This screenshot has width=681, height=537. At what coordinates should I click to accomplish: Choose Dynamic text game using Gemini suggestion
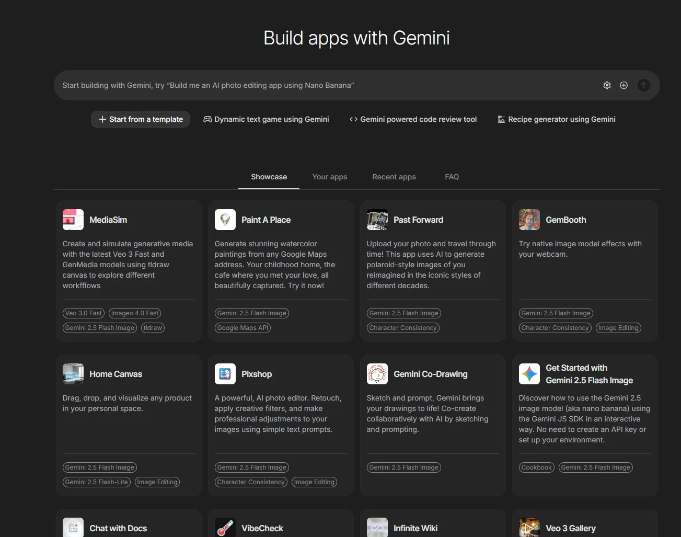point(266,119)
